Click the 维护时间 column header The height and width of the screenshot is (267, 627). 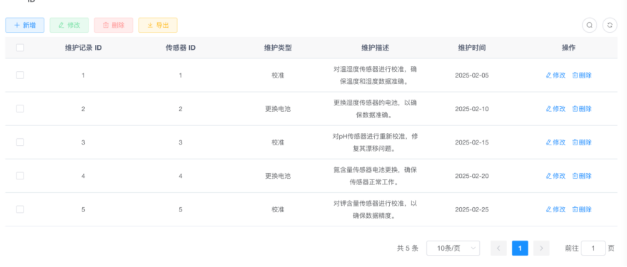tap(472, 48)
